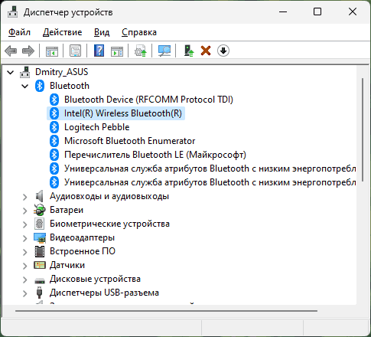
Task: Expand Диспетчеры USB-разъема category
Action: click(x=24, y=293)
